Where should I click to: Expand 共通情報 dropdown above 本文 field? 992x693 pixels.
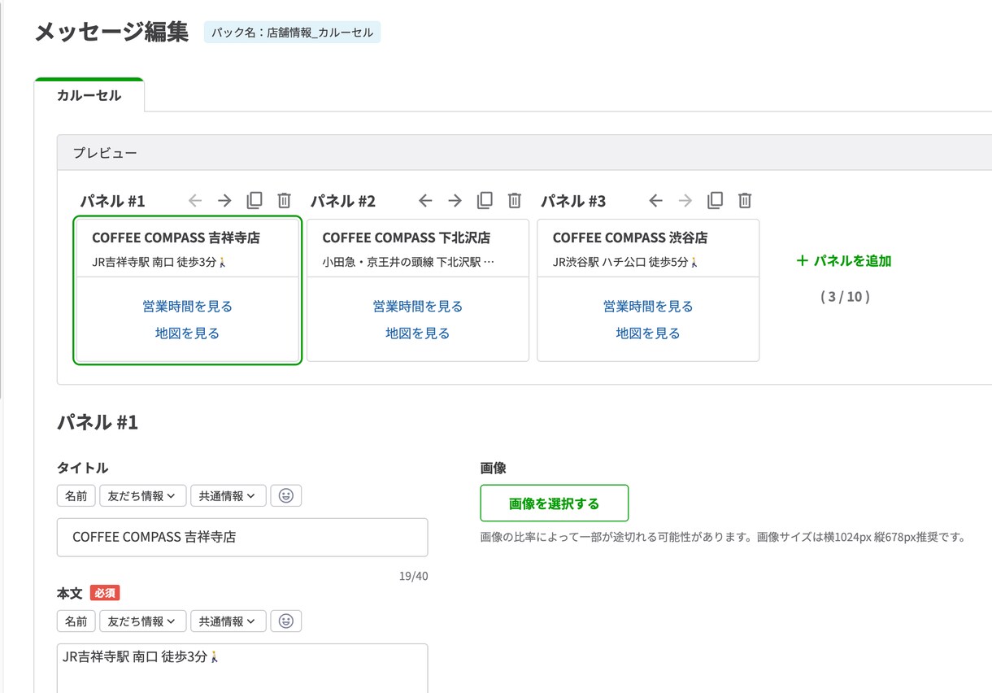228,621
